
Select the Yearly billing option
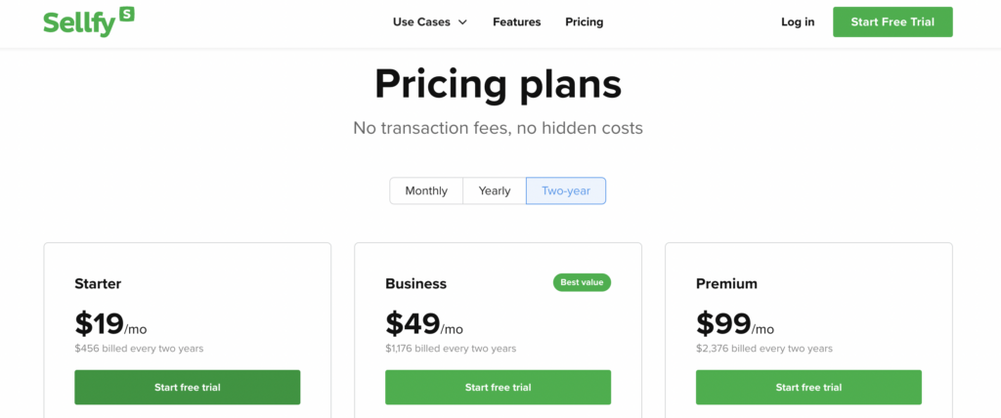click(x=495, y=190)
